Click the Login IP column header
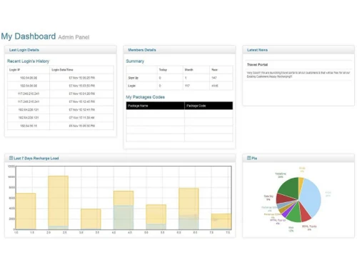This screenshot has width=357, height=268. (15, 70)
